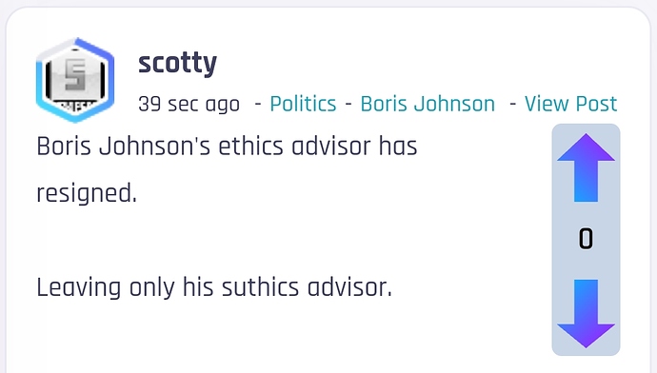Click the word 'resigned.' in the post
Screen dimensions: 657x373
[87, 194]
